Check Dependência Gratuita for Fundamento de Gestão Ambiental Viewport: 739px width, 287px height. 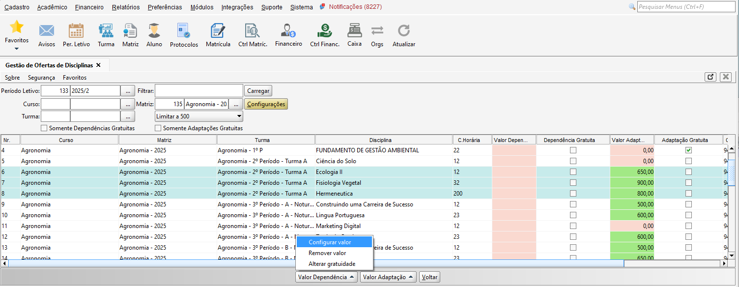click(573, 150)
